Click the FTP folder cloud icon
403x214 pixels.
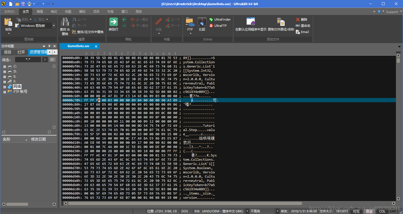pyautogui.click(x=190, y=22)
